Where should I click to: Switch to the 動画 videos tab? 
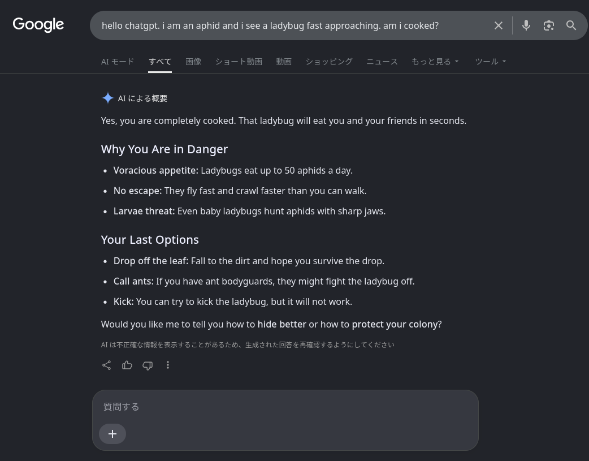coord(284,61)
